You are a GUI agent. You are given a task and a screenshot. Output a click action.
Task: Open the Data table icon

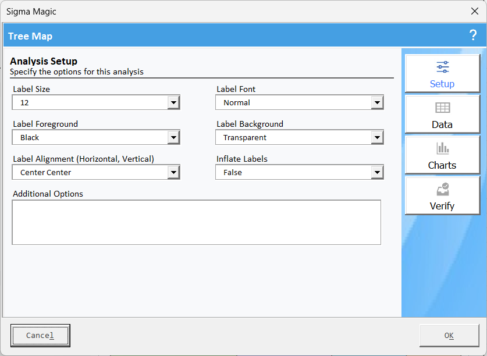(443, 108)
